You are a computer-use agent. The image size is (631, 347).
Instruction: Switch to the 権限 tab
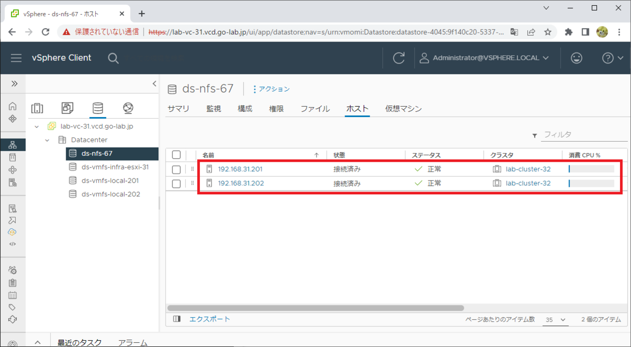[277, 109]
